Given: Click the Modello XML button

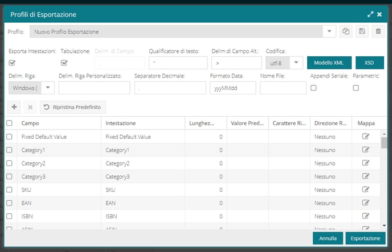Looking at the screenshot, I should [329, 63].
